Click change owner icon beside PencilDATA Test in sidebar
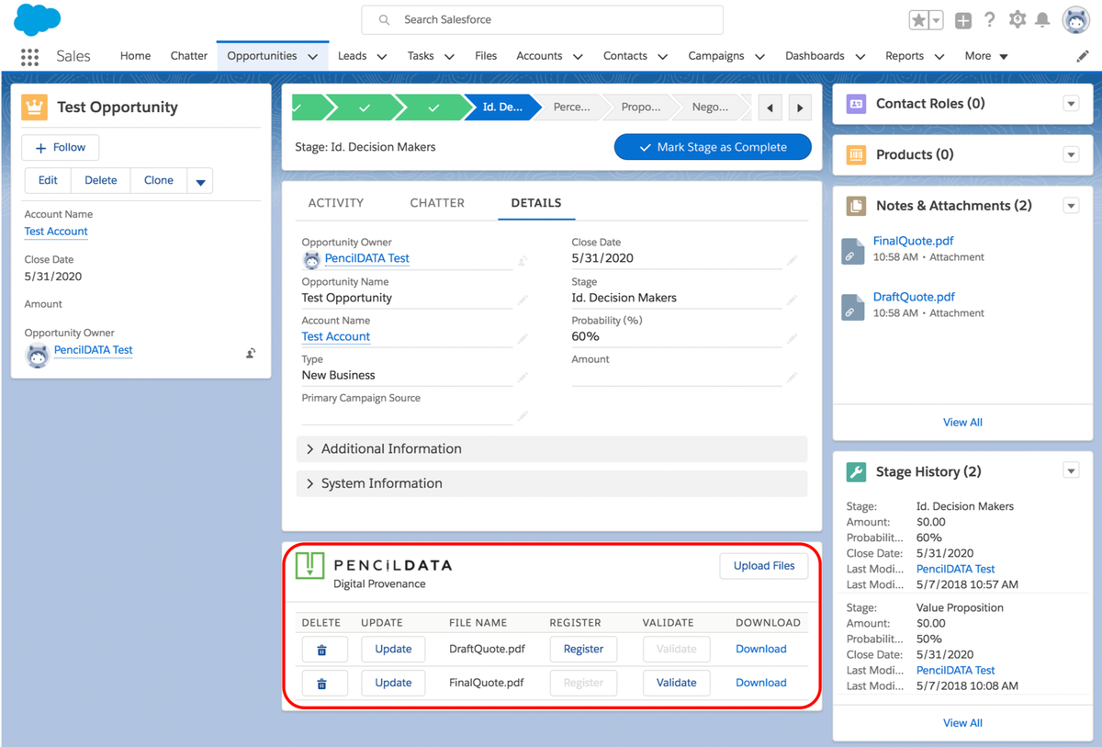Screen dimensions: 1102x747 [250, 353]
